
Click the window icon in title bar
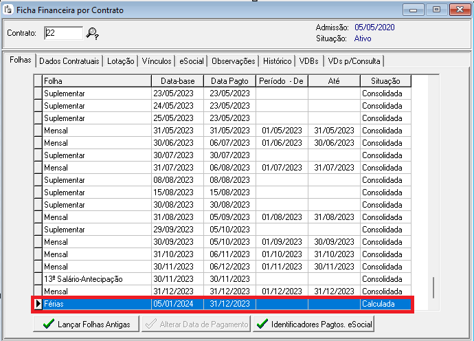8,10
